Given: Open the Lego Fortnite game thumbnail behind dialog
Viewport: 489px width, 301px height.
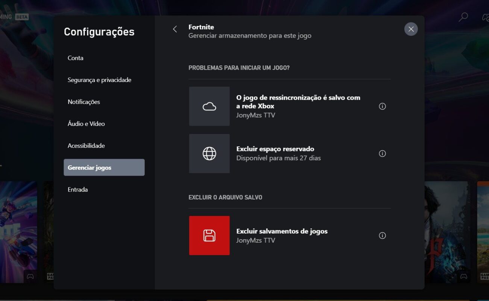Looking at the screenshot, I should (18, 231).
